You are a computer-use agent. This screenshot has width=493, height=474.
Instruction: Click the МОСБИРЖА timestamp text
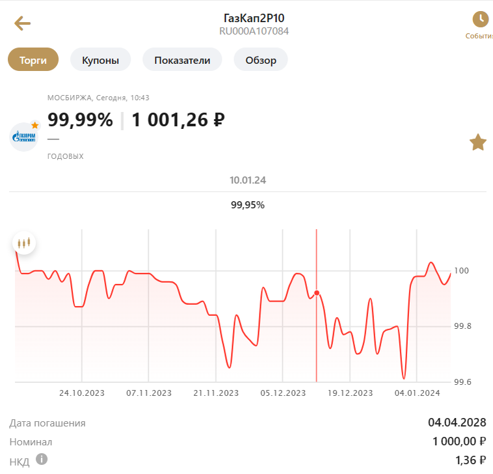coord(98,98)
